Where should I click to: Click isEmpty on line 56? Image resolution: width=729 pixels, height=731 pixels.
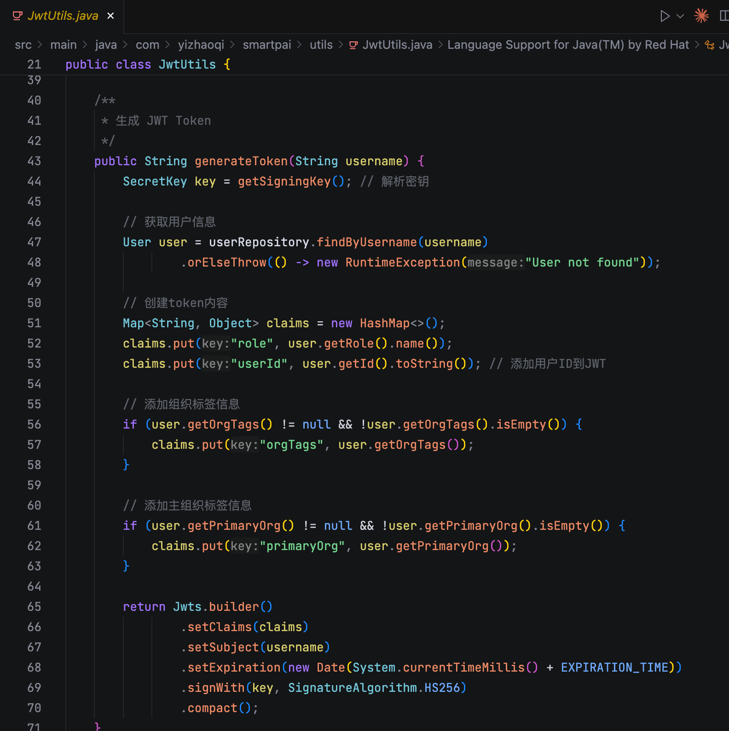coord(521,424)
